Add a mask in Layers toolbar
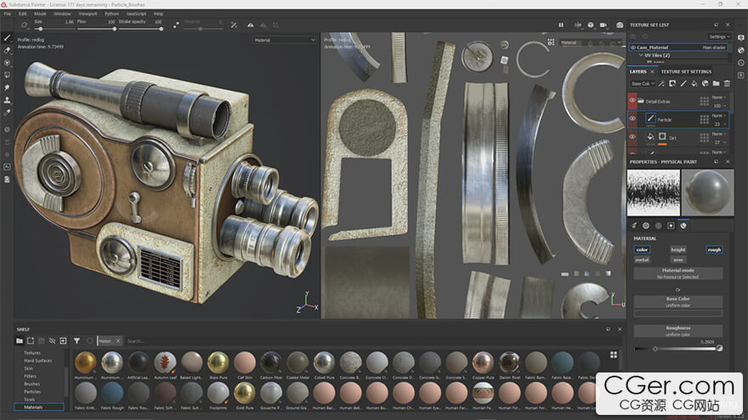 [672, 83]
